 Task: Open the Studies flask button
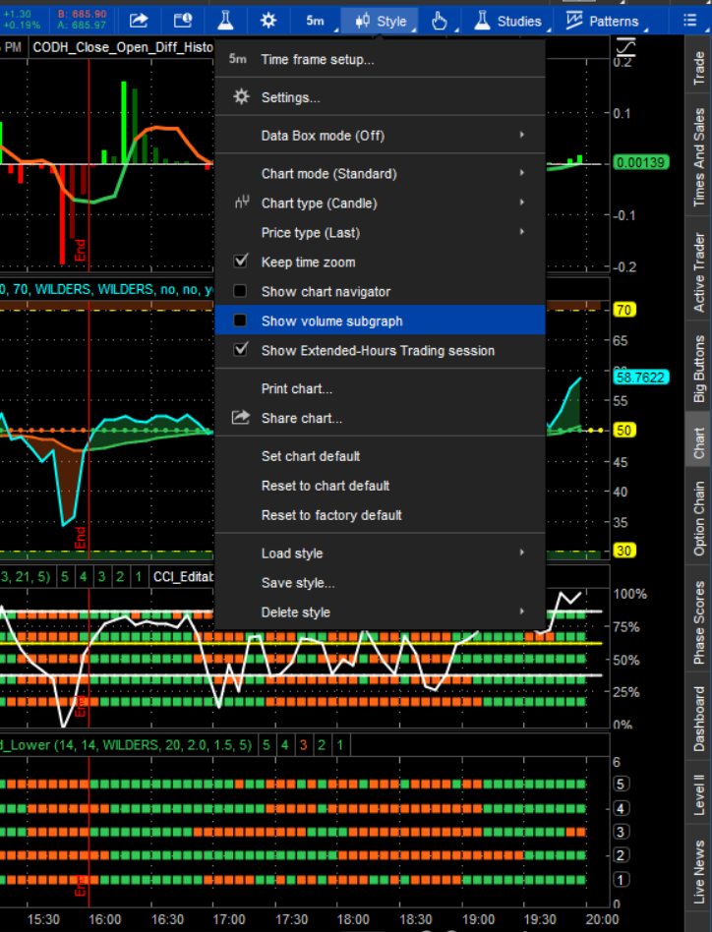(508, 20)
